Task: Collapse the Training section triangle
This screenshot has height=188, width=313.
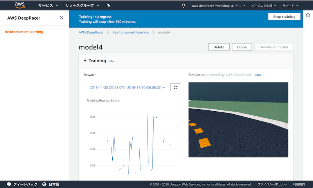Action: [85, 61]
